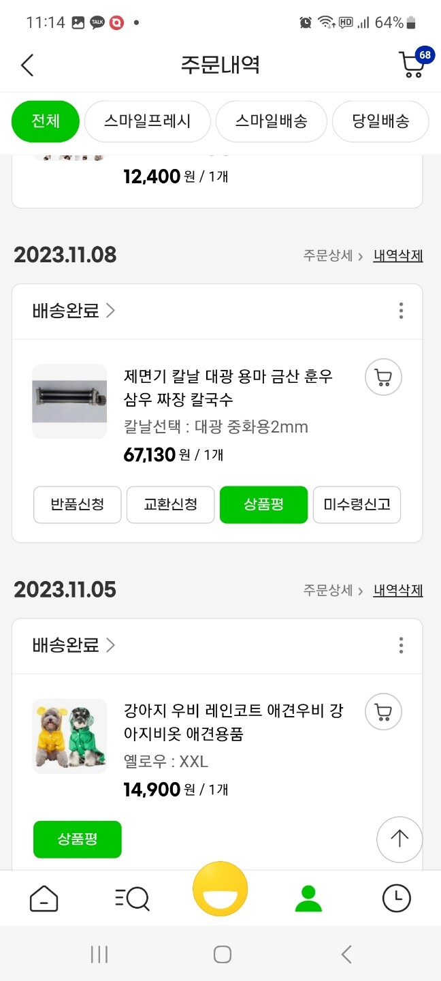Screen dimensions: 441x981
Task: Open recent history via clock icon
Action: pyautogui.click(x=397, y=899)
